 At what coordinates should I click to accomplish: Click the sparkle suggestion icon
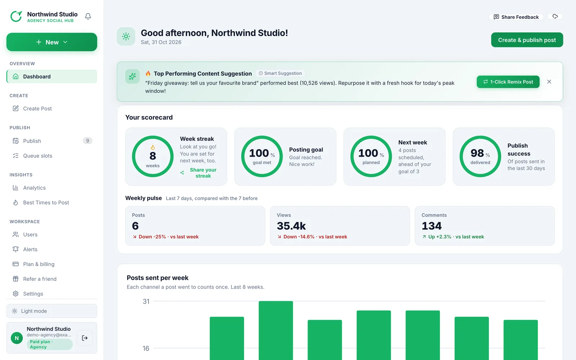(x=132, y=76)
